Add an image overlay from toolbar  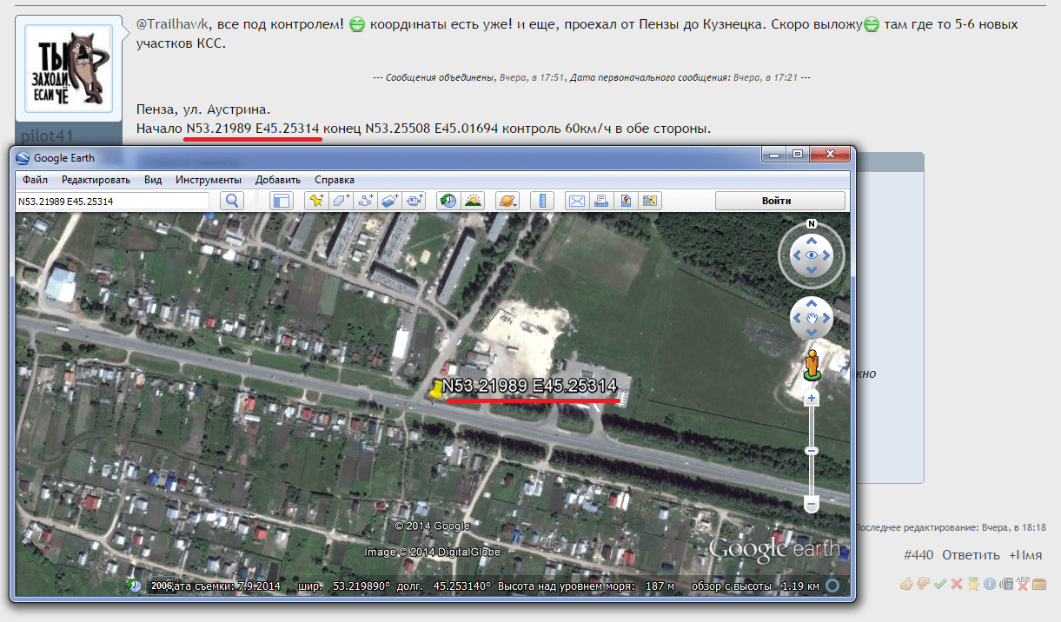390,201
